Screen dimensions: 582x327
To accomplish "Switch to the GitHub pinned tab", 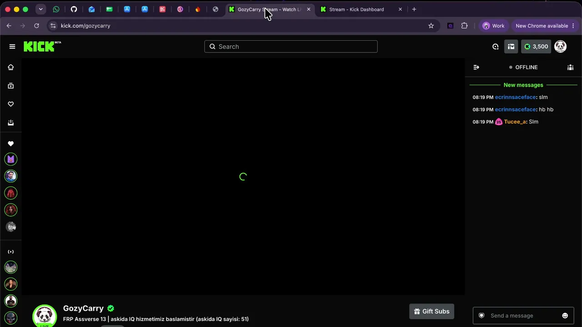I will pos(74,9).
